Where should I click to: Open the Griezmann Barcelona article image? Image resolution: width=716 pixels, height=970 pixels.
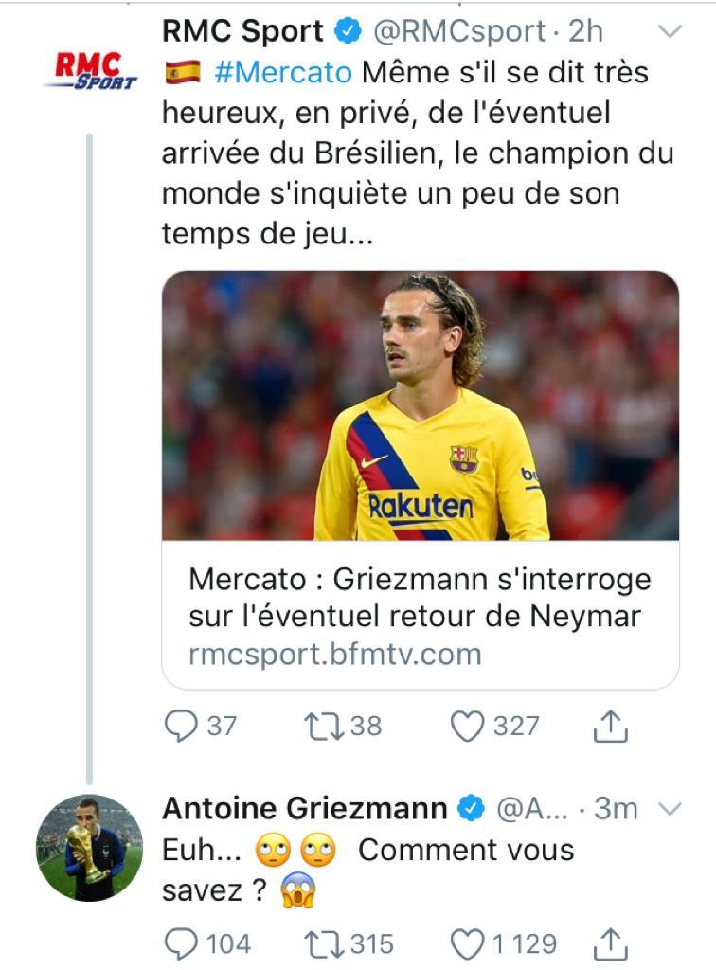click(x=421, y=405)
